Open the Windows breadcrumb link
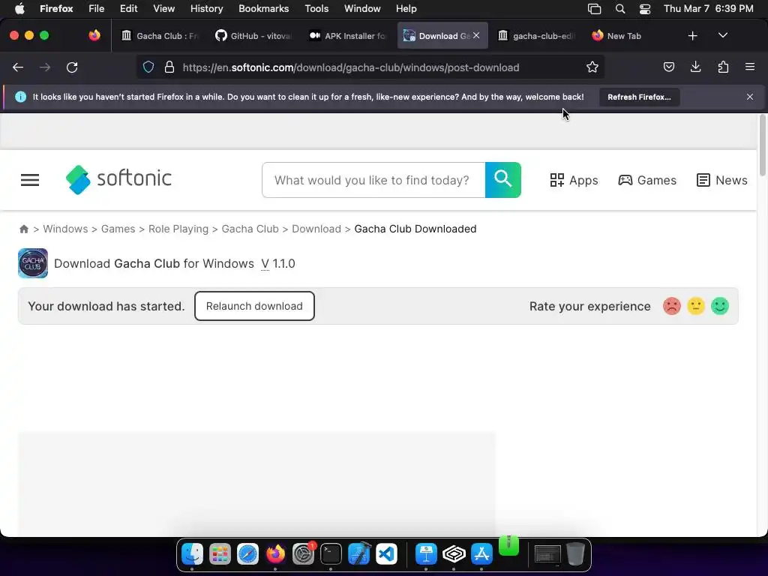The image size is (768, 576). point(65,229)
